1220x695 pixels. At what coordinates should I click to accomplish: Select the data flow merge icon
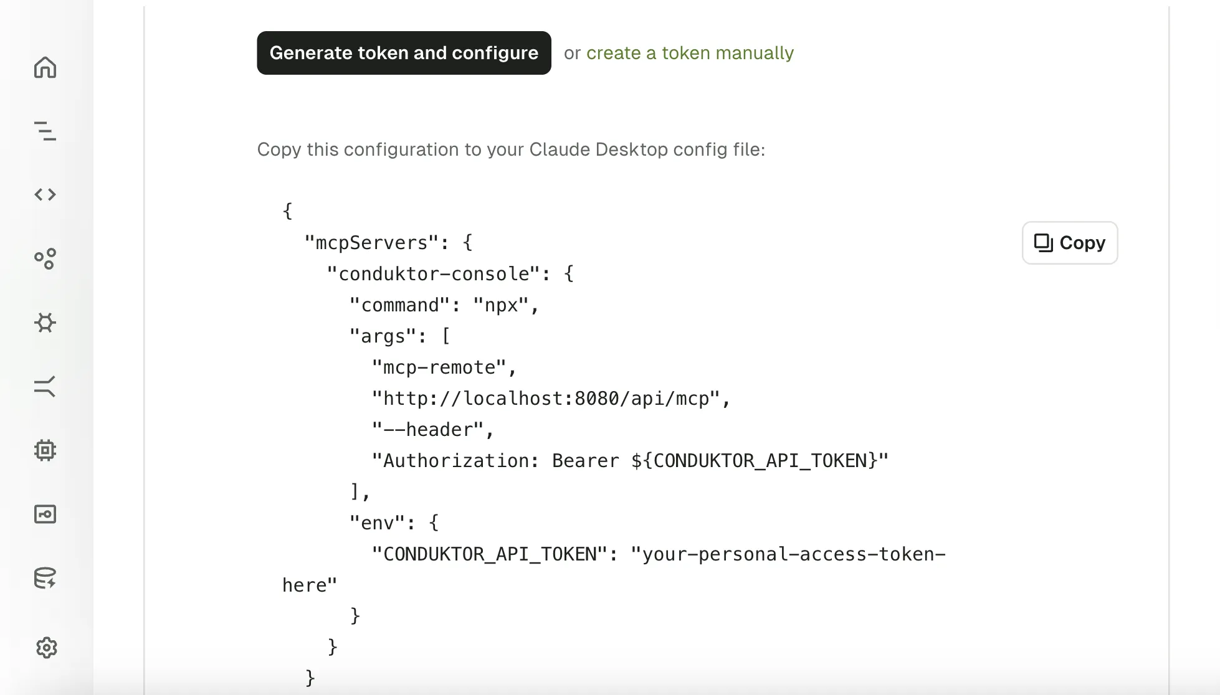45,387
